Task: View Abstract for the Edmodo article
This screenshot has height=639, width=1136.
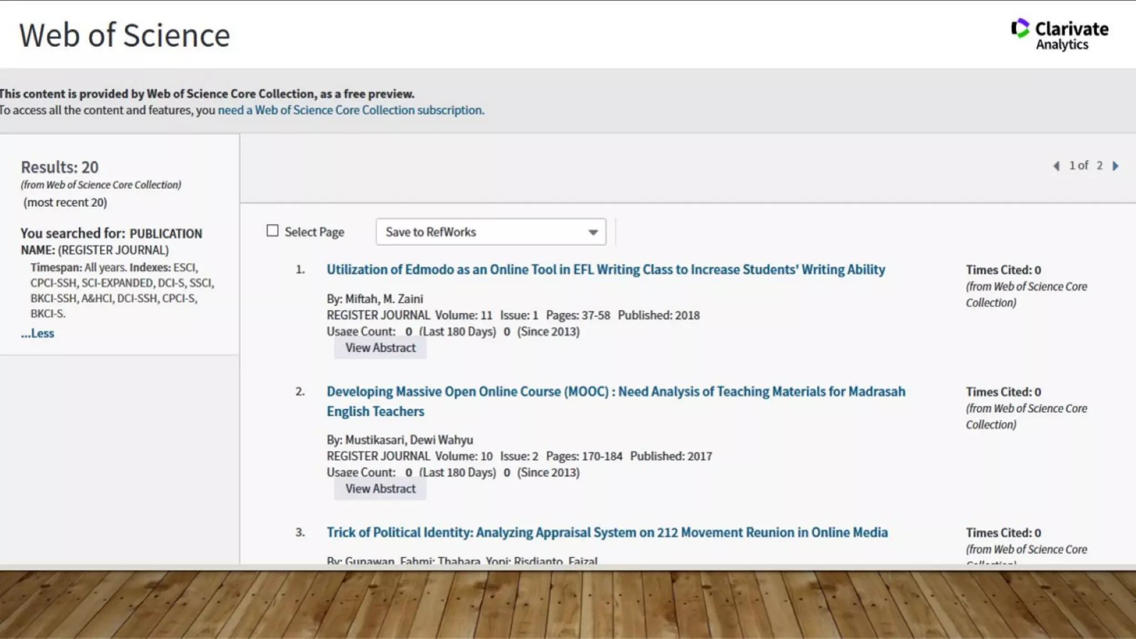Action: click(381, 348)
